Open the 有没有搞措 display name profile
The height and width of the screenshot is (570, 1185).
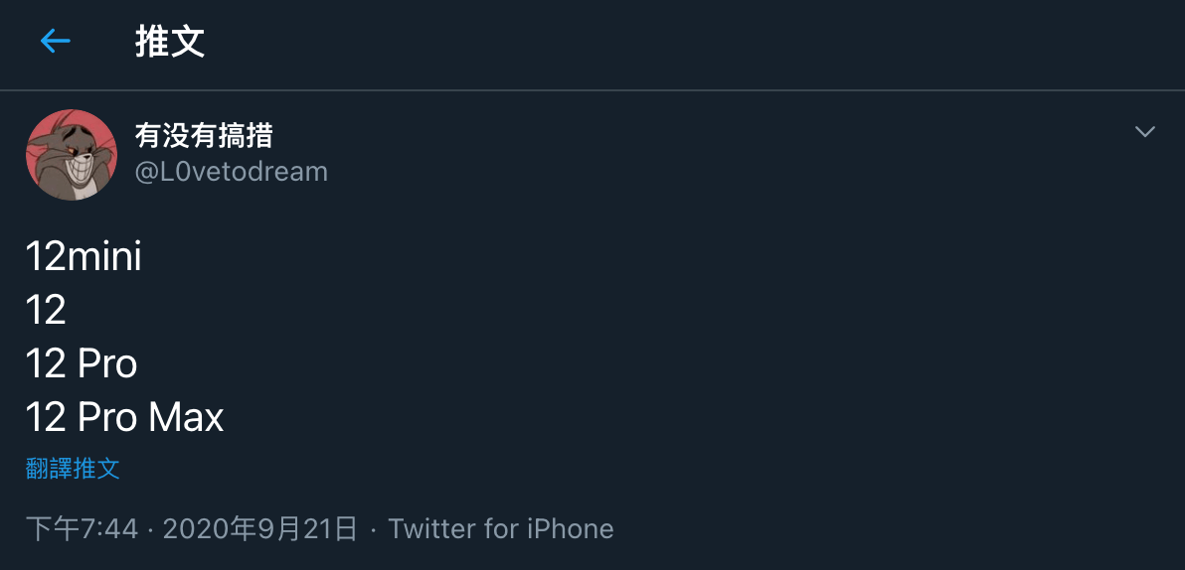point(204,135)
